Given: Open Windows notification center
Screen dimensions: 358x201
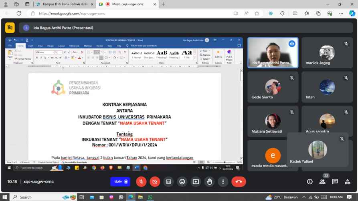Looking at the screenshot, I should (x=349, y=197).
